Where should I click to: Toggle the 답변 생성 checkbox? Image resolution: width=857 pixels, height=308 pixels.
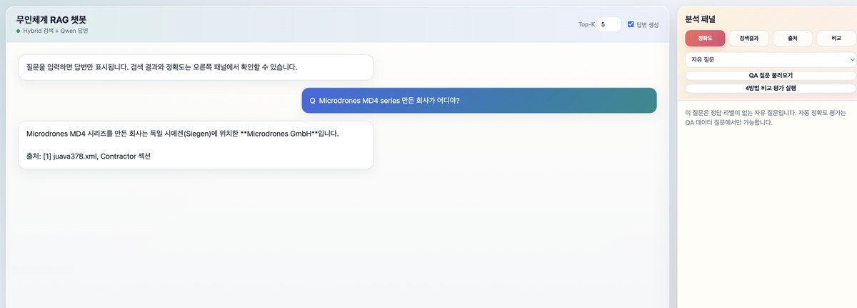tap(631, 24)
